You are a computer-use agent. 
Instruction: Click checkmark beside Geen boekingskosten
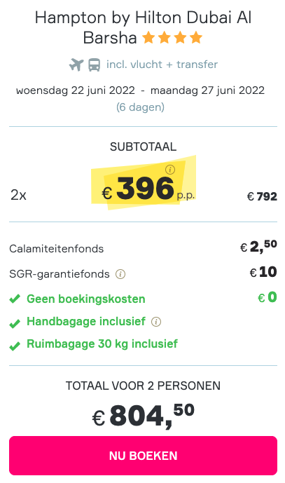(15, 299)
